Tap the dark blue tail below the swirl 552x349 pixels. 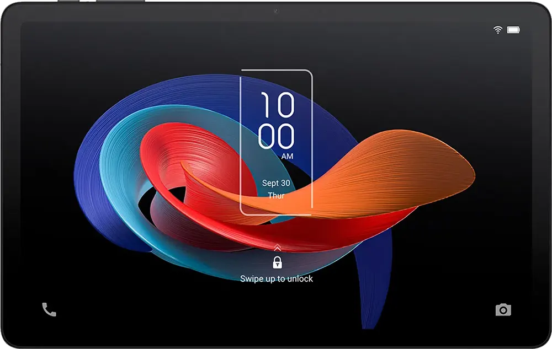[373, 292]
